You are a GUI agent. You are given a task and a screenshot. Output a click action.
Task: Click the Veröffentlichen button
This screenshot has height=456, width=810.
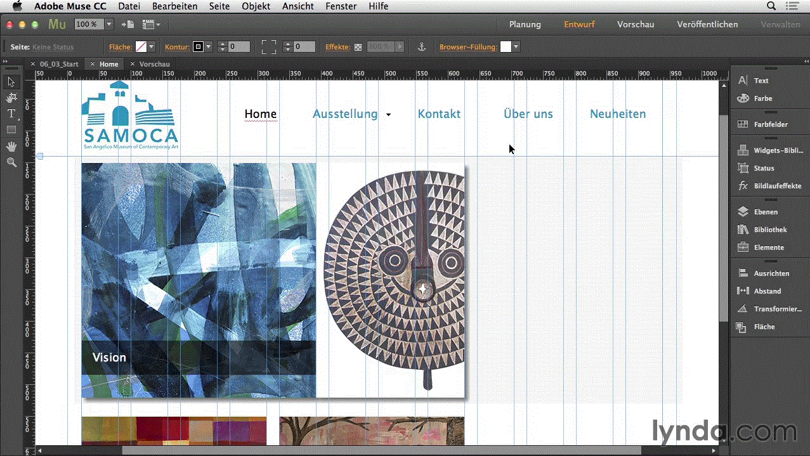point(707,24)
